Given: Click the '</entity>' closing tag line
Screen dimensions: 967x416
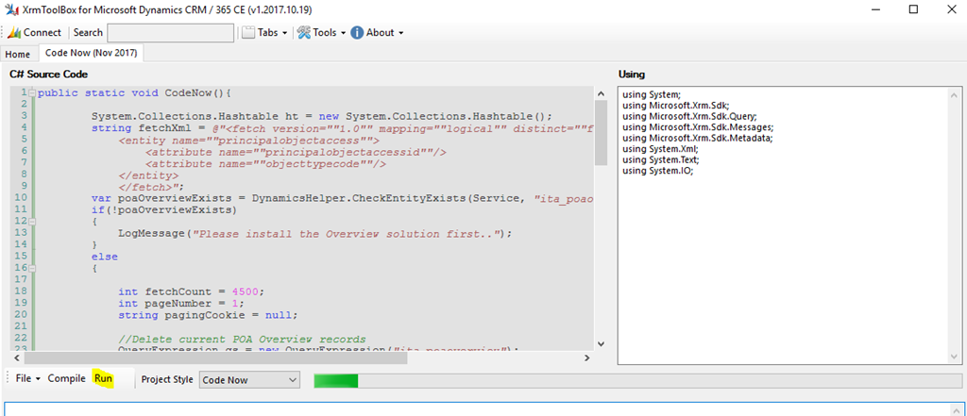Looking at the screenshot, I should (148, 175).
